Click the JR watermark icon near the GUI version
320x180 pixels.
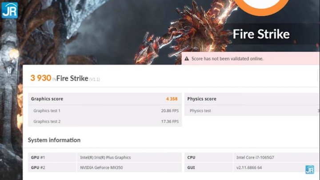point(309,169)
